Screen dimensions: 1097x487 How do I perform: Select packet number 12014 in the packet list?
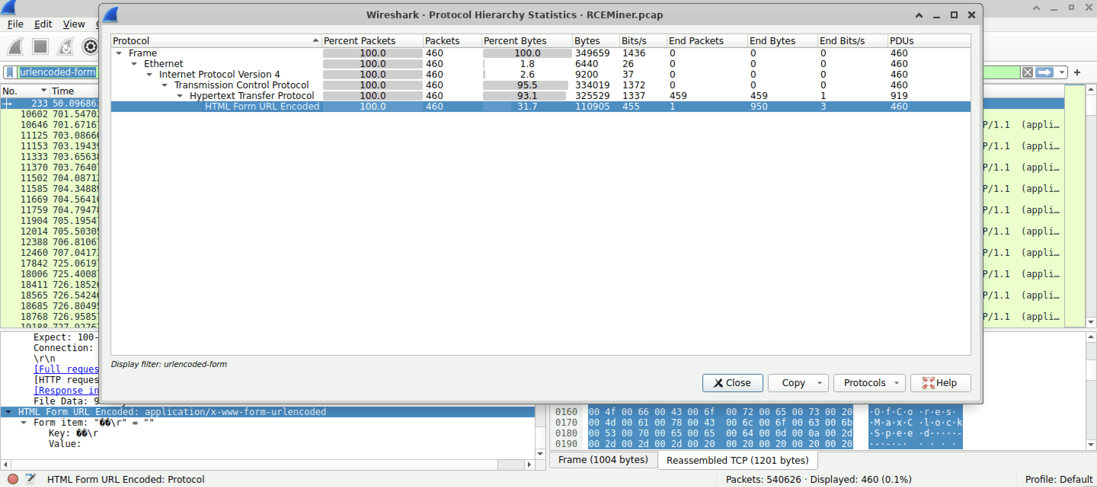[50, 231]
